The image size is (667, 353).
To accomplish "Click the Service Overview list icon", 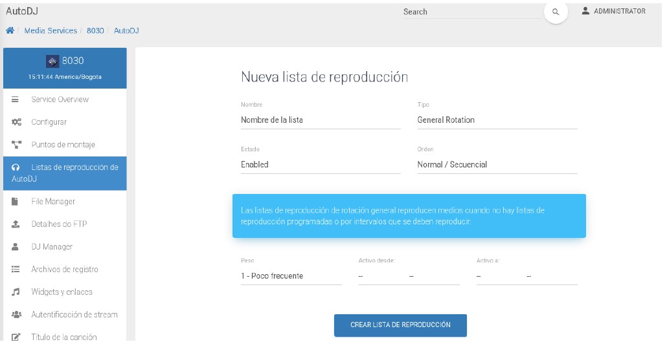I will [16, 100].
